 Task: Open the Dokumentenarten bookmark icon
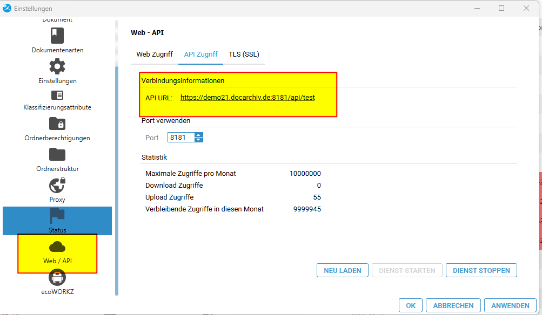[57, 36]
